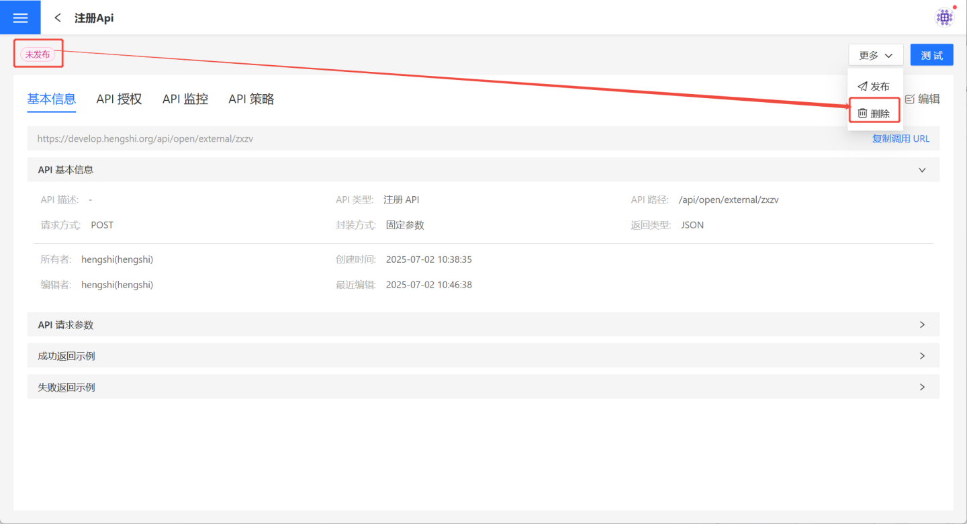Image resolution: width=967 pixels, height=524 pixels.
Task: Click the back arrow beside 注册Api
Action: 58,18
